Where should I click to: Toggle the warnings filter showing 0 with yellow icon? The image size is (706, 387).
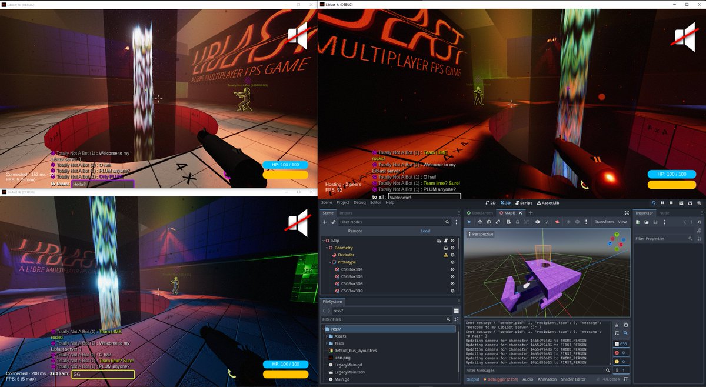(621, 362)
